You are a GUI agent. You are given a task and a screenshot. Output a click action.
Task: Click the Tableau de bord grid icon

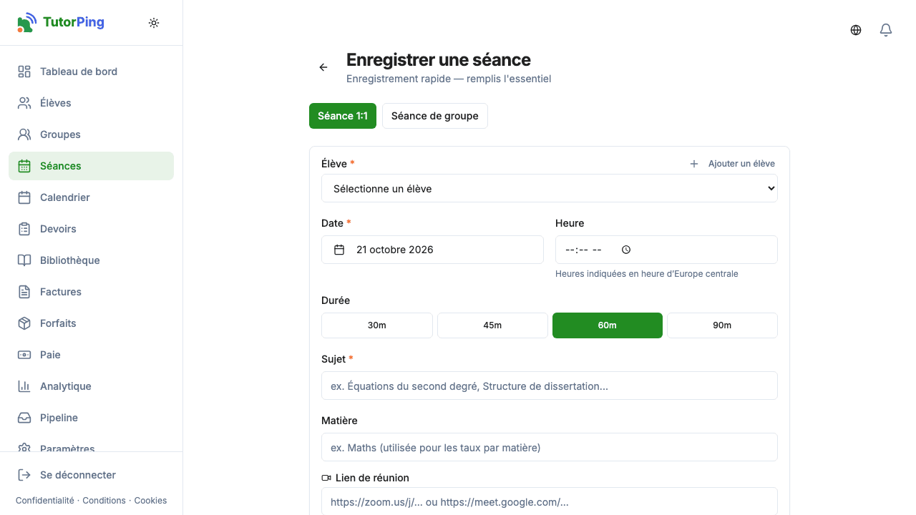coord(24,72)
